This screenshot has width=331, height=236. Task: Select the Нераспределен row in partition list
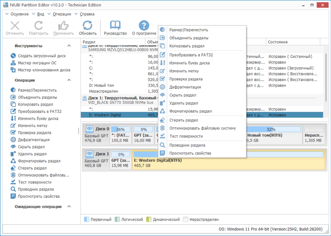coord(202,91)
